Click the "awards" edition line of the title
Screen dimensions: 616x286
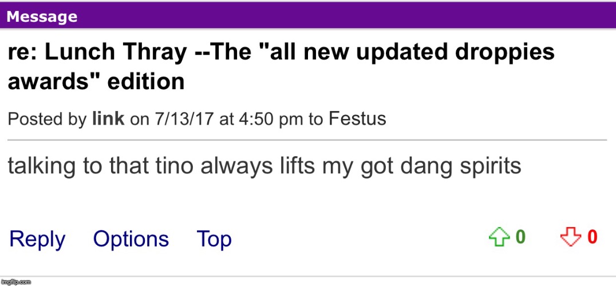[x=96, y=82]
